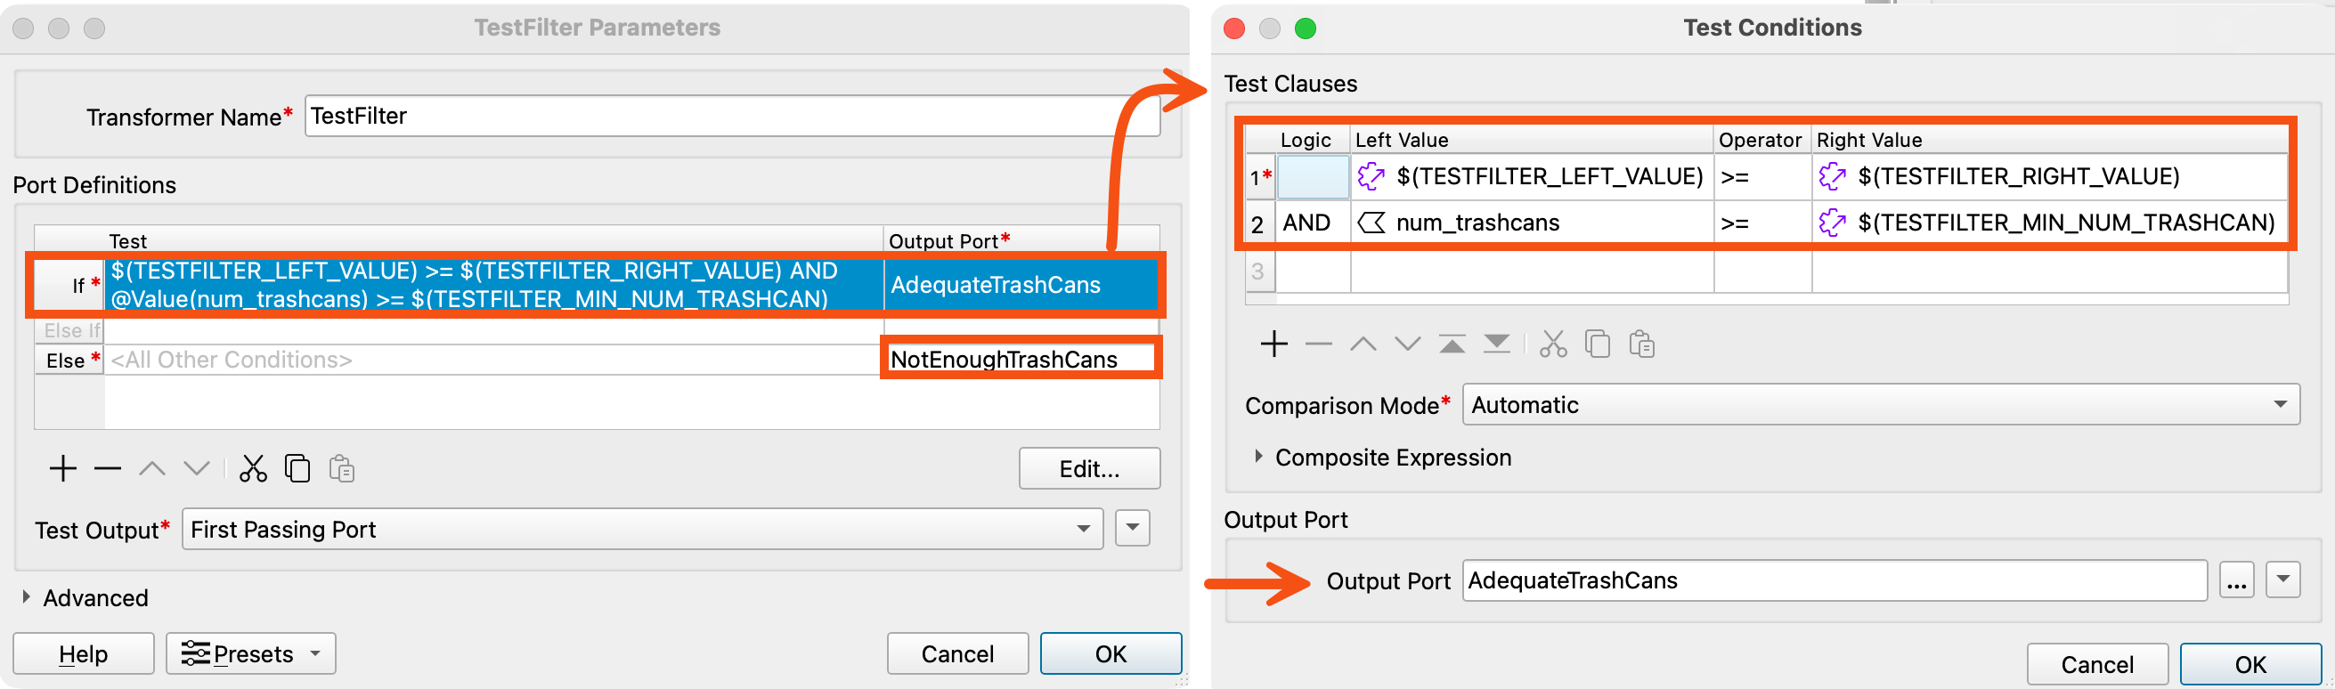Click the Edit... button for port definitions
The image size is (2335, 689).
1089,468
